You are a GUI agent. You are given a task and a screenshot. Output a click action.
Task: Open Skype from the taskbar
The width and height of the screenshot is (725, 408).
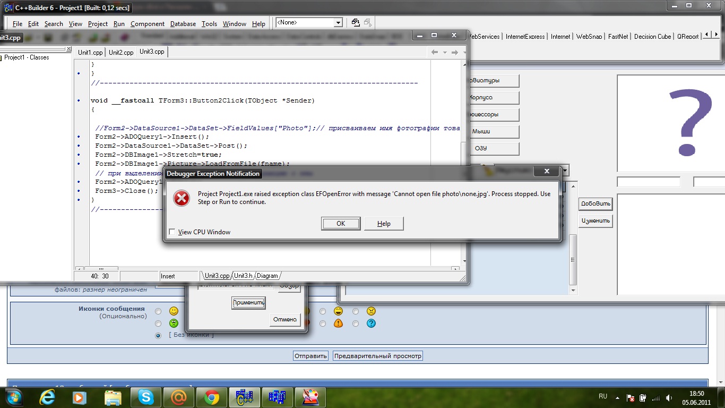146,397
